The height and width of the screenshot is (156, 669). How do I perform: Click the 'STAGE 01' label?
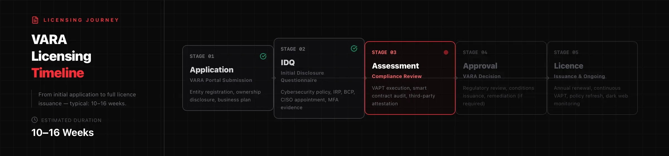(x=202, y=56)
